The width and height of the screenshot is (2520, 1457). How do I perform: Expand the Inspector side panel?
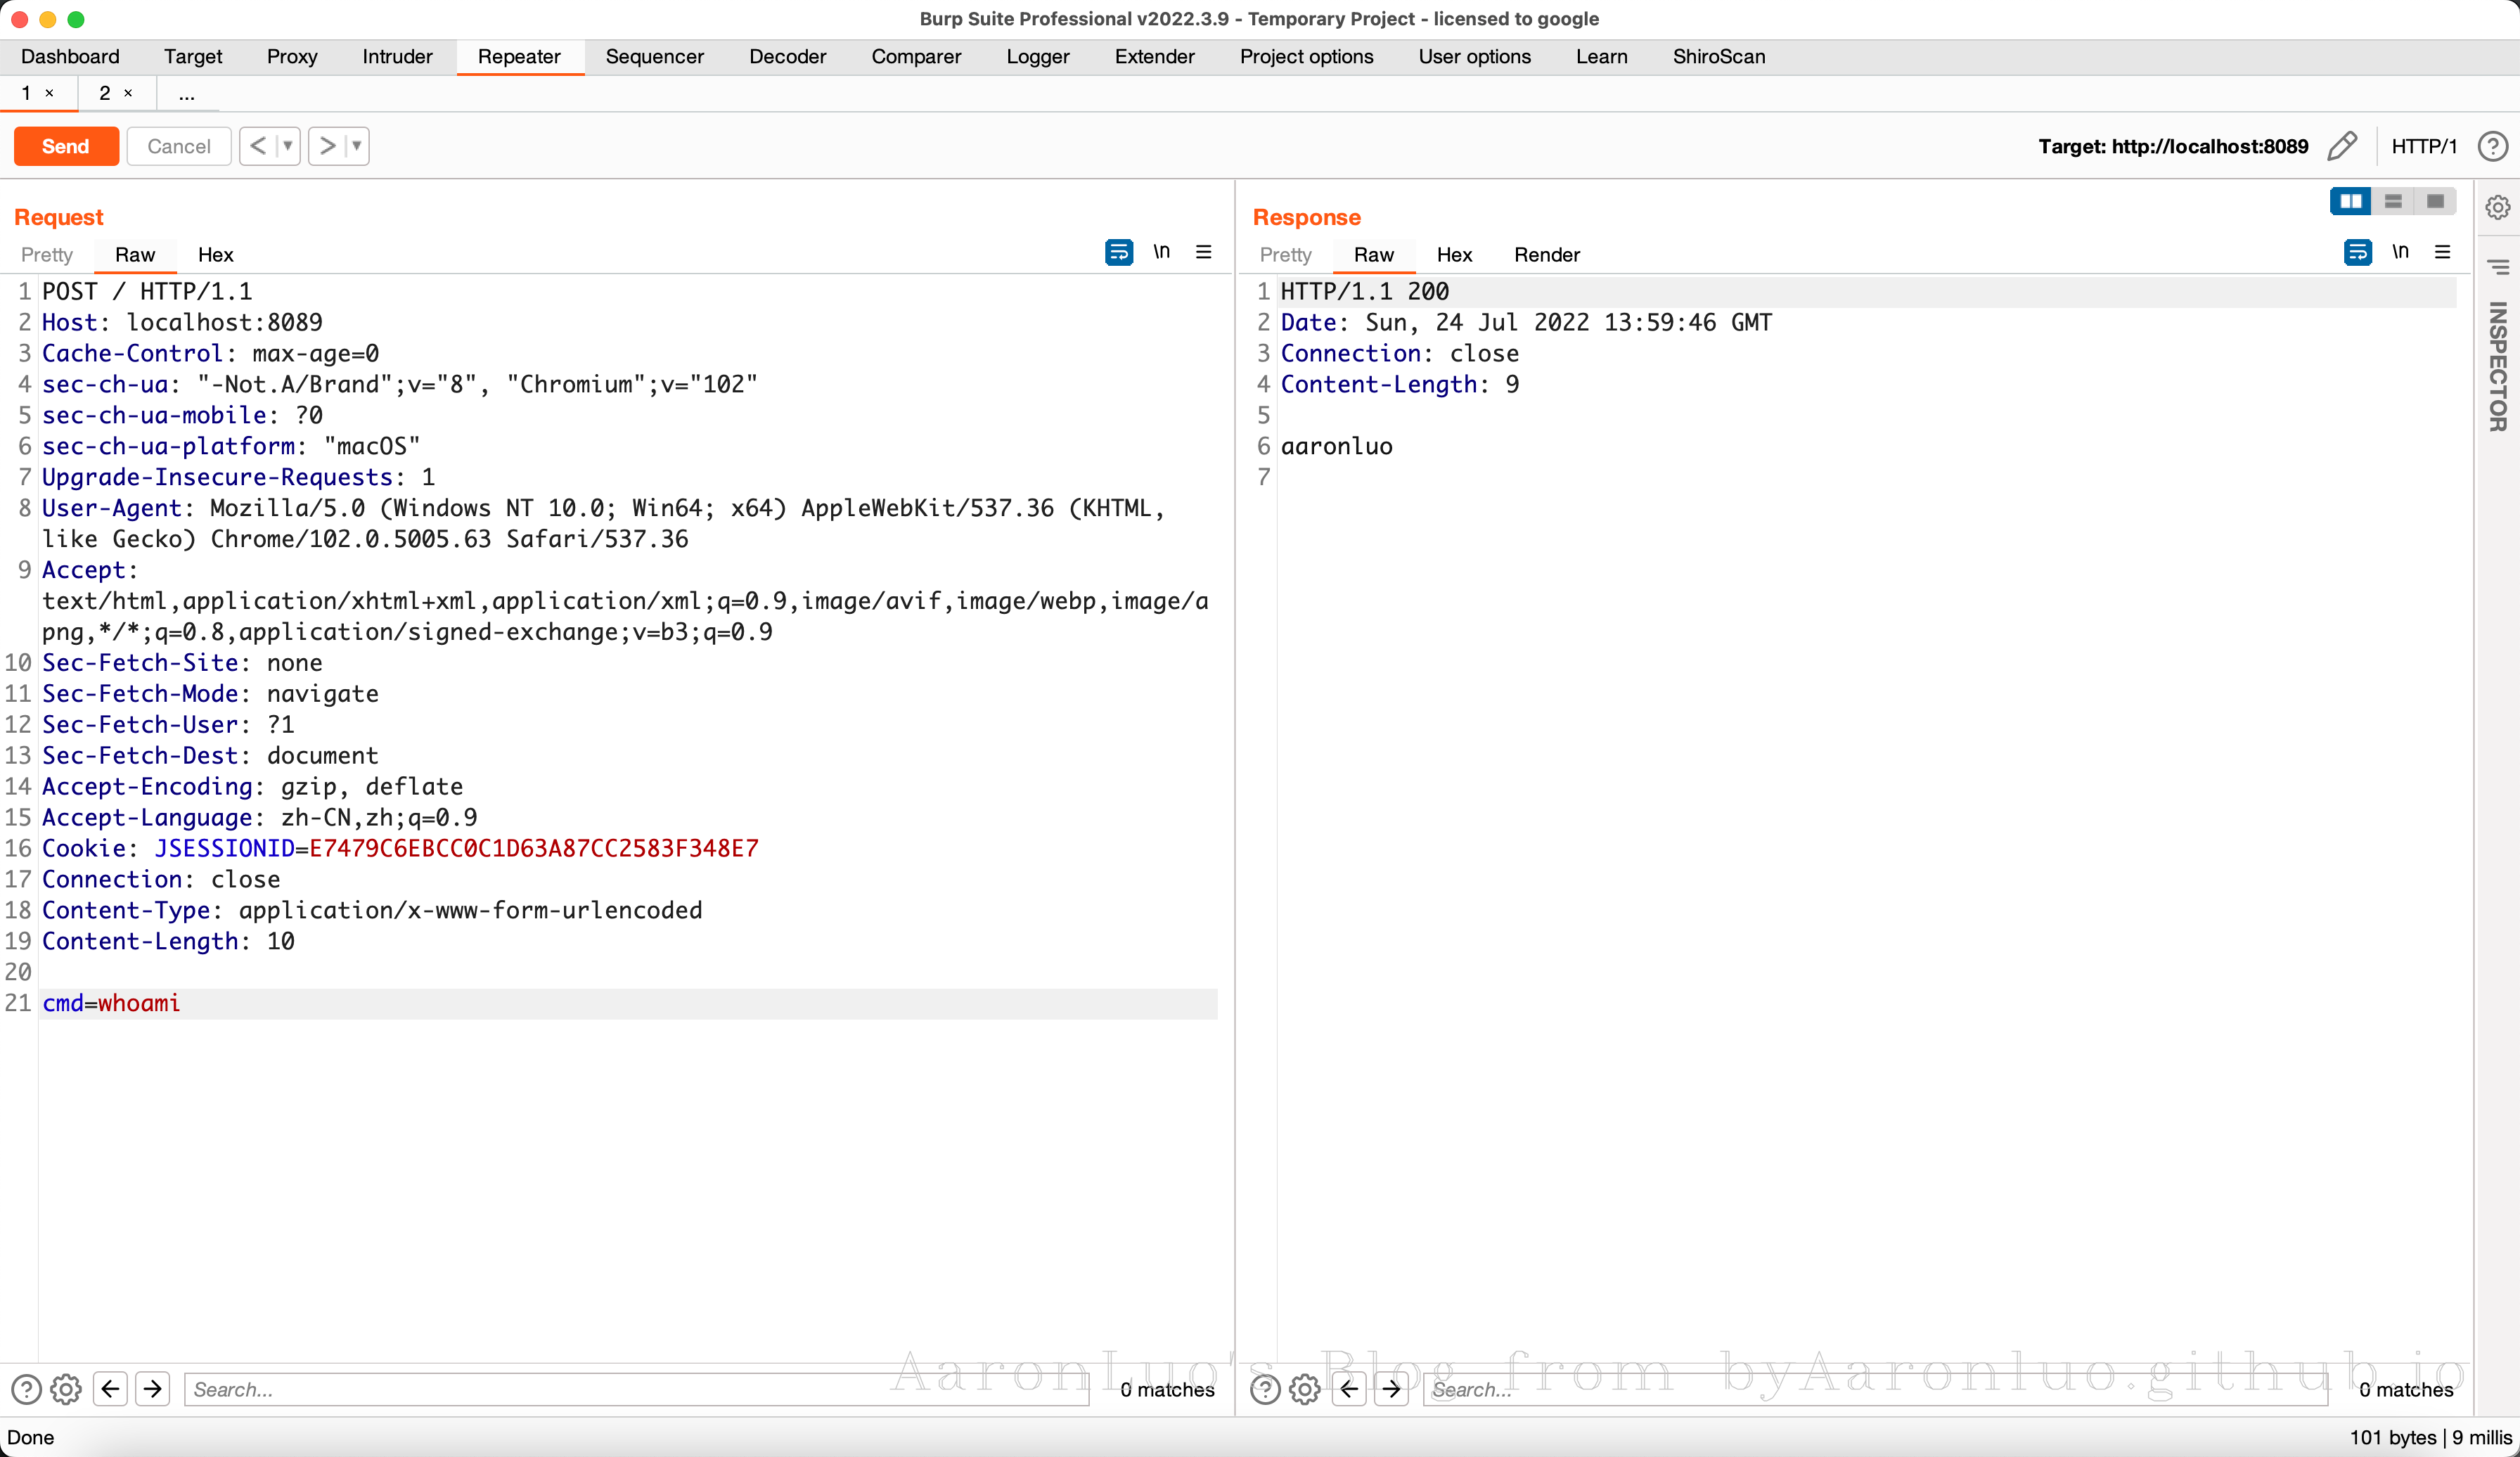pos(2498,366)
